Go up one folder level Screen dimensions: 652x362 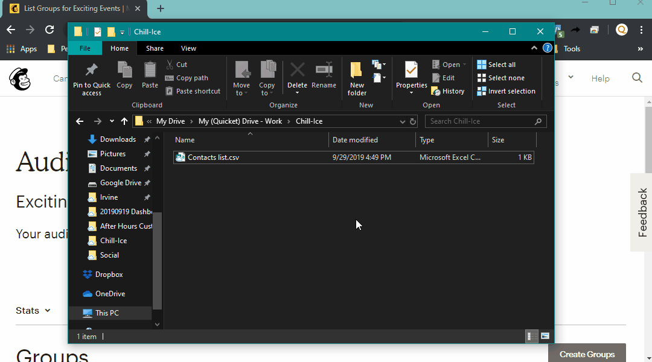pos(124,121)
